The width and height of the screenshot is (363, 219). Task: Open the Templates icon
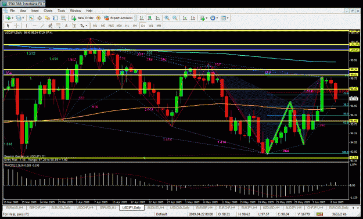(x=224, y=18)
